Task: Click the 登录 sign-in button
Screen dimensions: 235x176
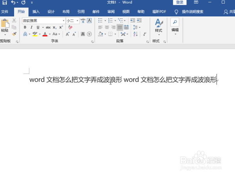Action: pyautogui.click(x=179, y=2)
